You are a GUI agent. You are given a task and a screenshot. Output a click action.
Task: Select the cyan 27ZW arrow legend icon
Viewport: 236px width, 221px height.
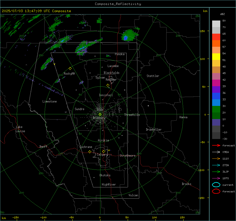[216, 165]
